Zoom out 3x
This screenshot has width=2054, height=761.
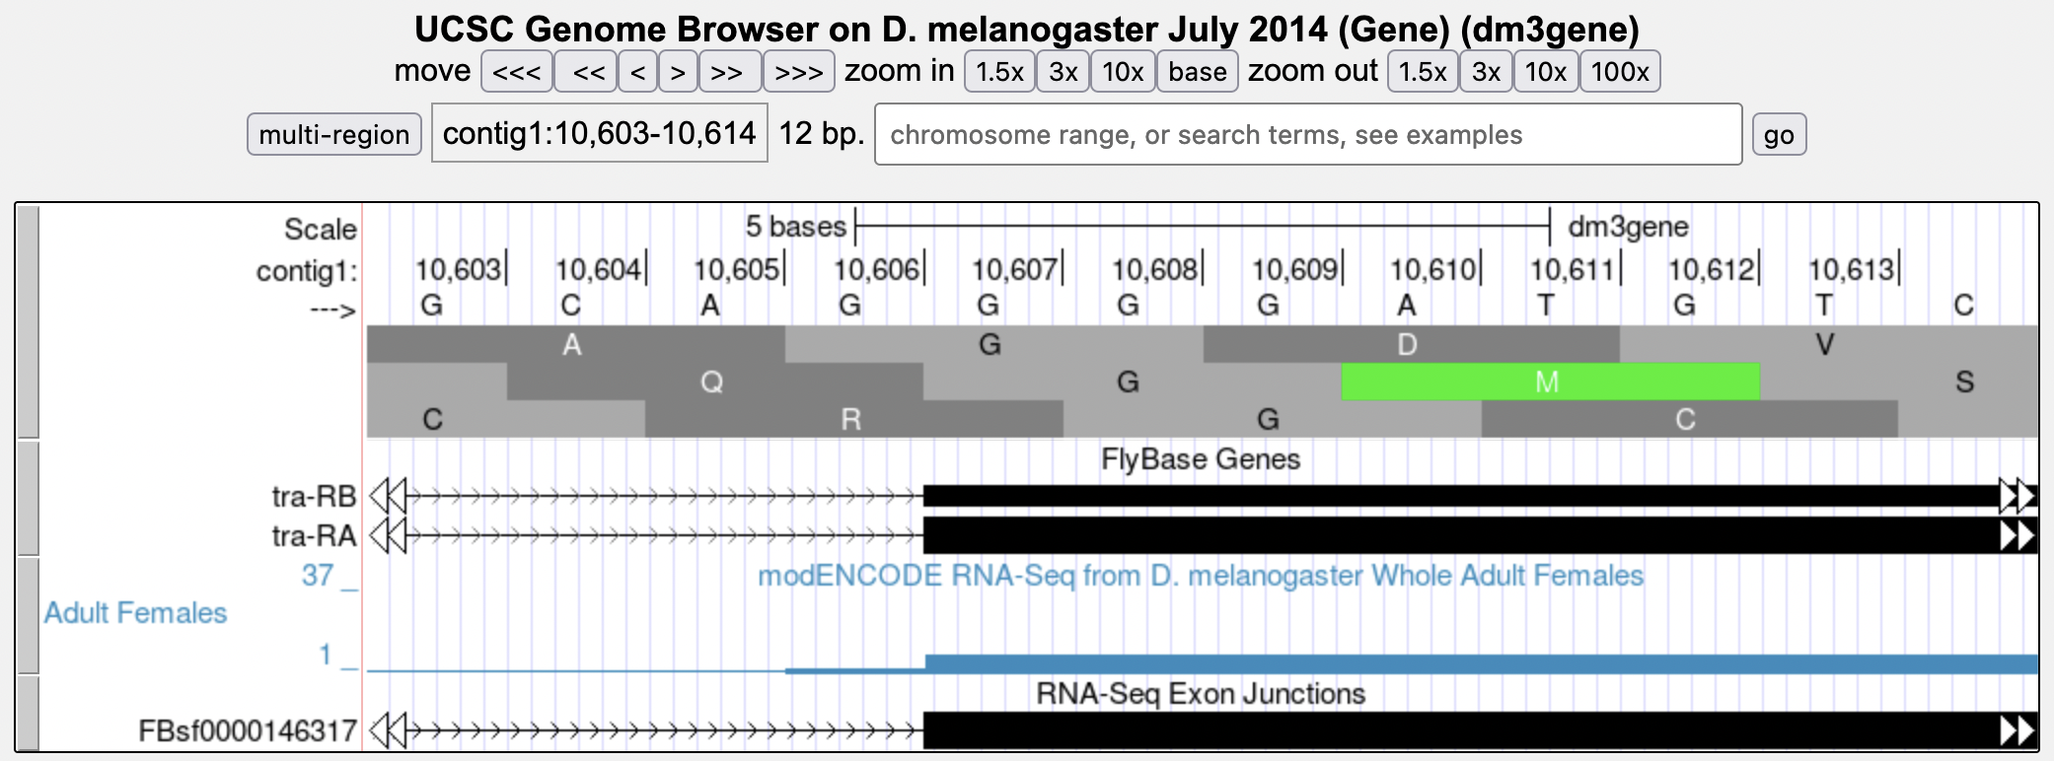(1486, 72)
